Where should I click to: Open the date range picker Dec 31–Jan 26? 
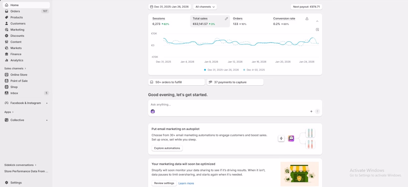tap(169, 7)
